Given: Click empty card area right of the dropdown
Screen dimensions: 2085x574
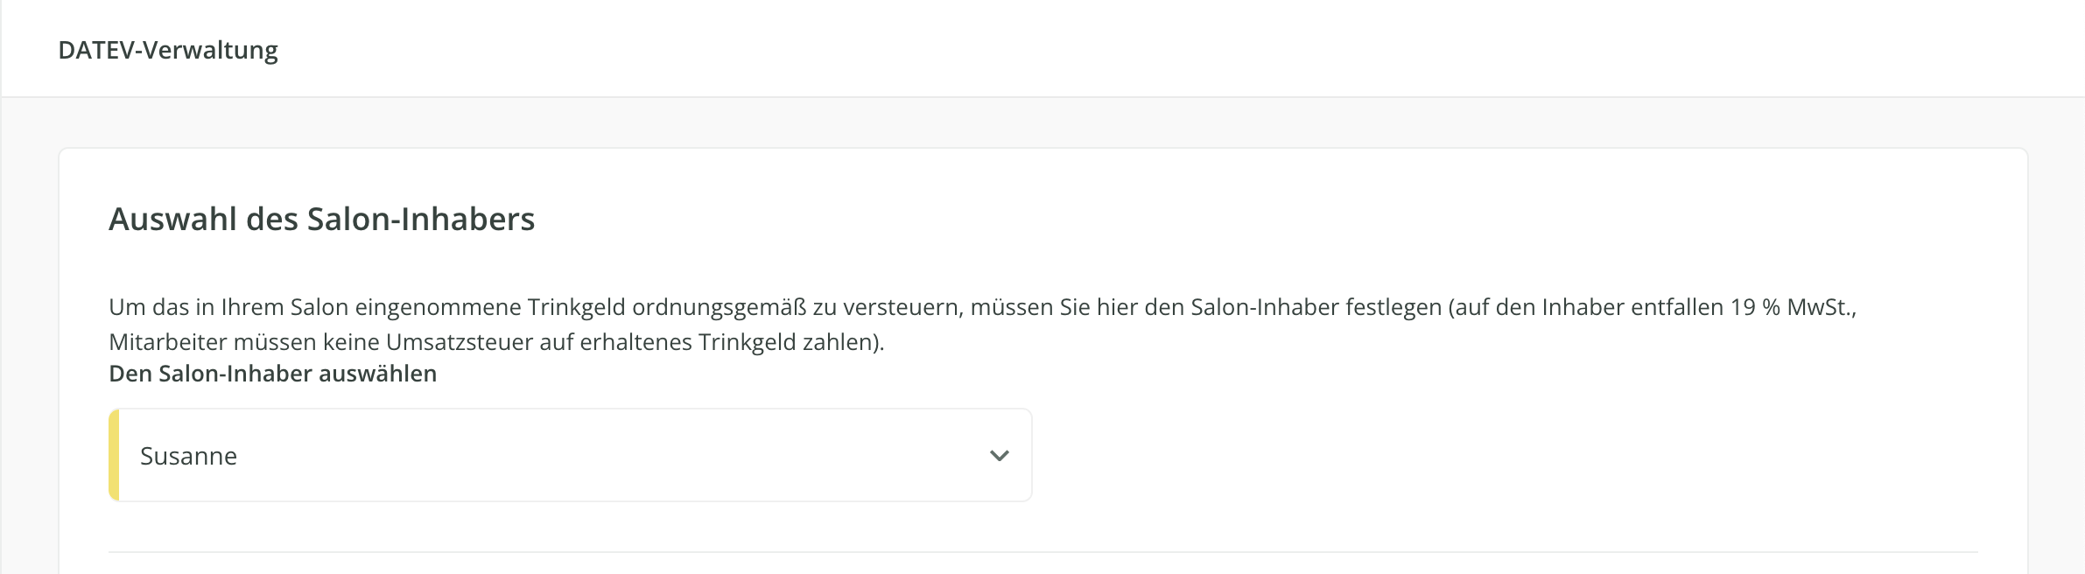Looking at the screenshot, I should [1488, 455].
